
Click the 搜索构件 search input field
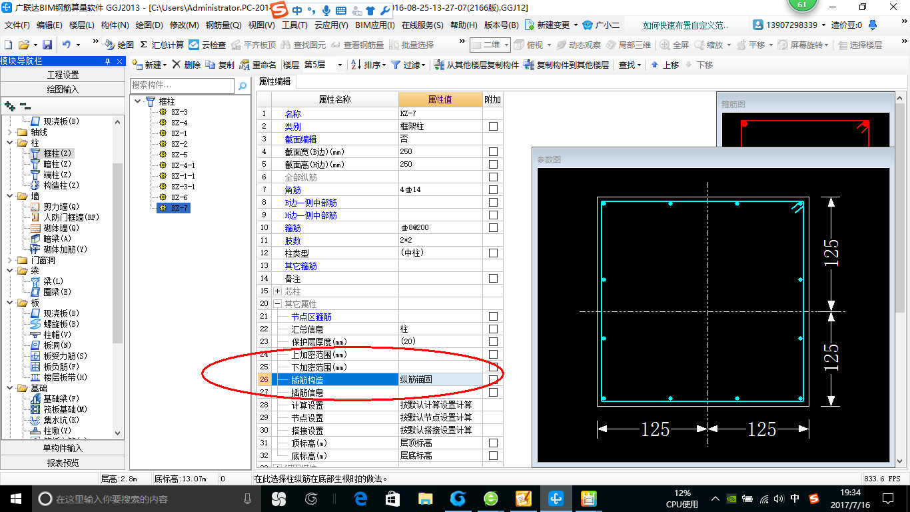pos(183,85)
